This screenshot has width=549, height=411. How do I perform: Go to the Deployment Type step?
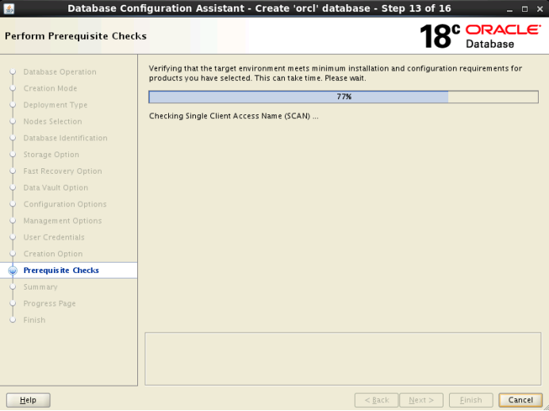point(56,105)
